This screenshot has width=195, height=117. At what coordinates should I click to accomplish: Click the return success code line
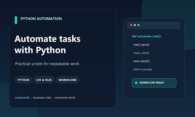click(x=143, y=69)
